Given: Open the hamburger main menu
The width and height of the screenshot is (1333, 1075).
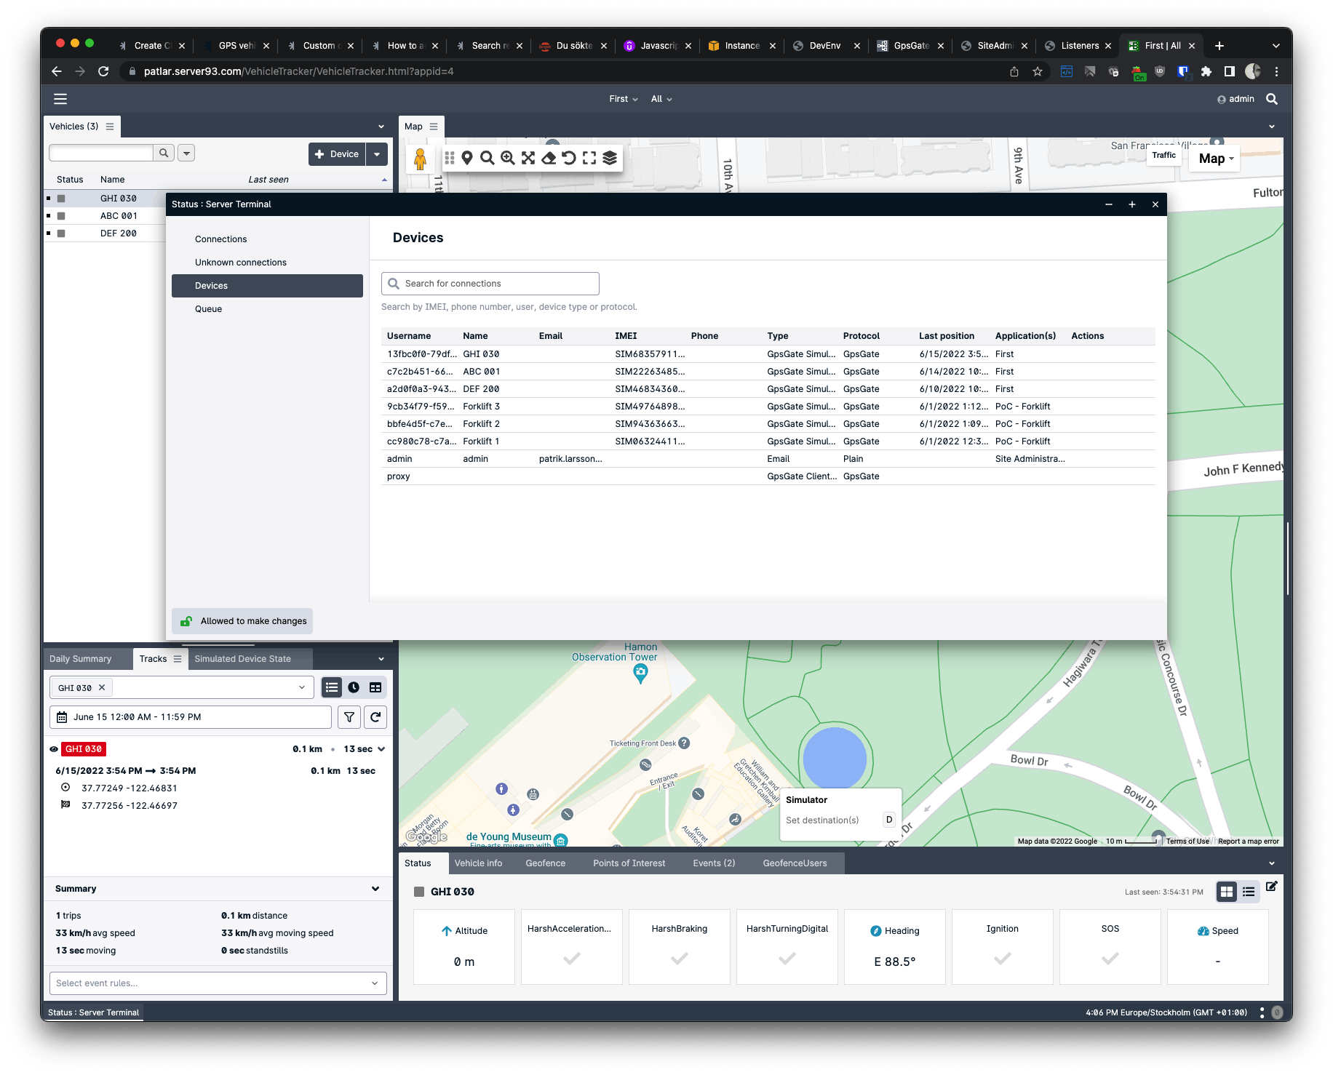Looking at the screenshot, I should 60,99.
